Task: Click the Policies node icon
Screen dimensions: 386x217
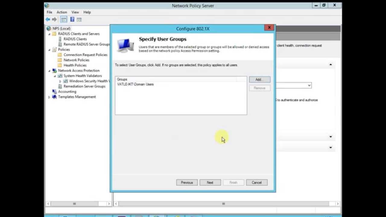Action: coord(54,49)
